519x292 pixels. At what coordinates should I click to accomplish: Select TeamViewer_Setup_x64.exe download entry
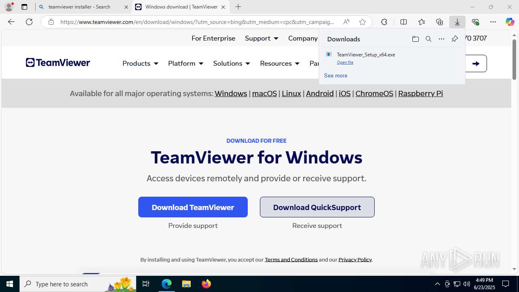(392, 58)
